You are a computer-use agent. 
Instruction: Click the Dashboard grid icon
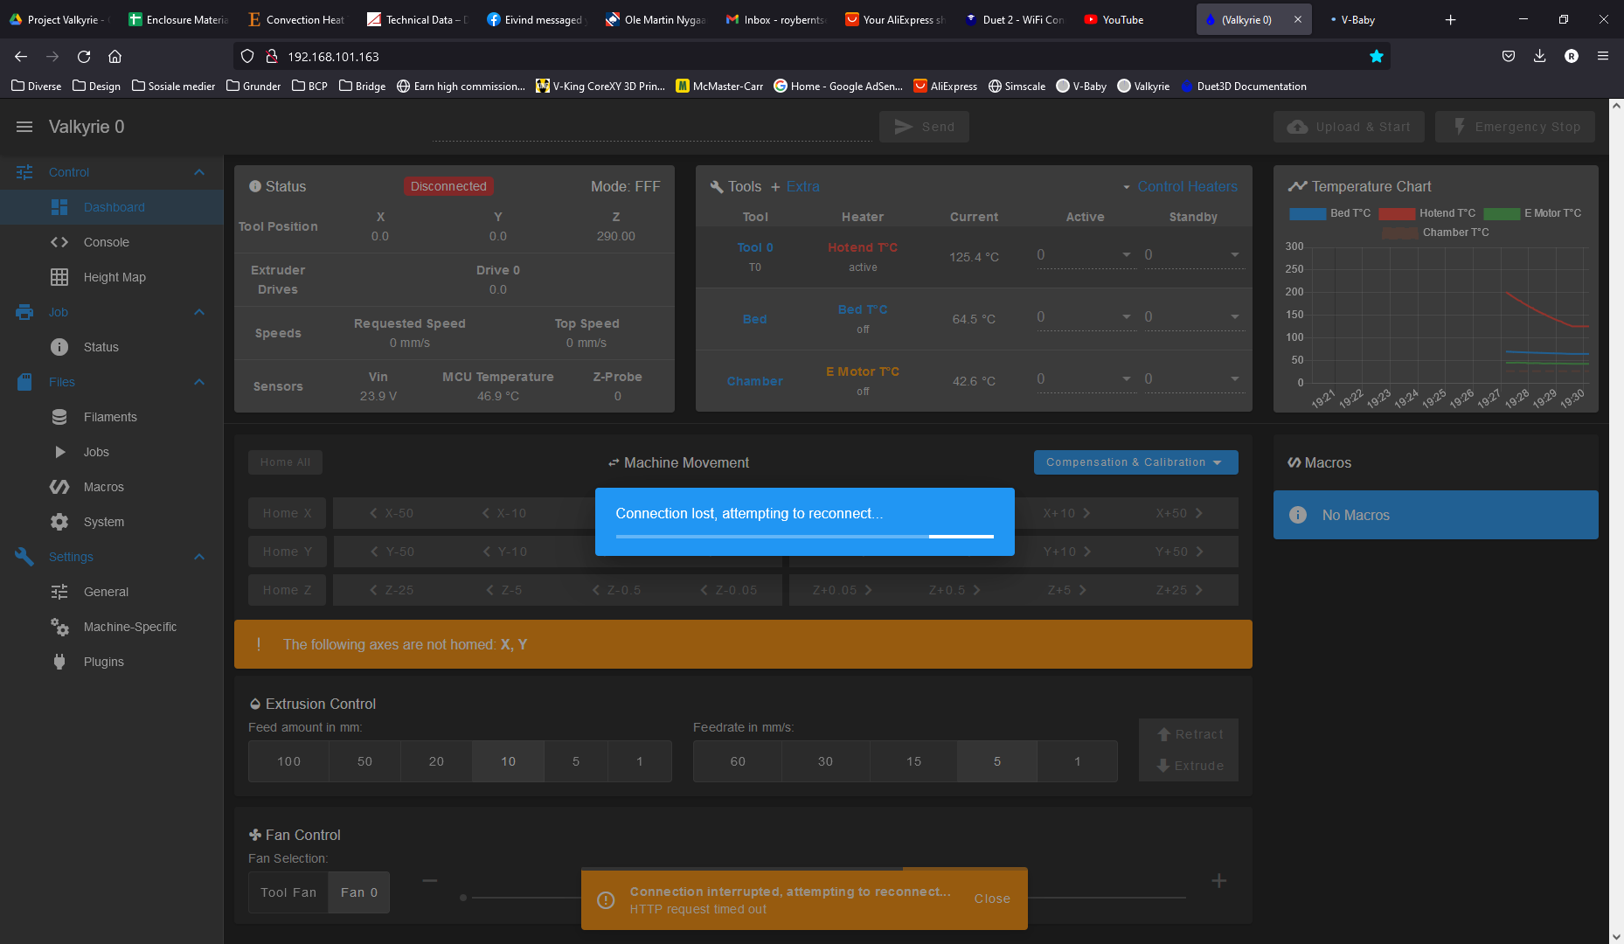(x=59, y=207)
